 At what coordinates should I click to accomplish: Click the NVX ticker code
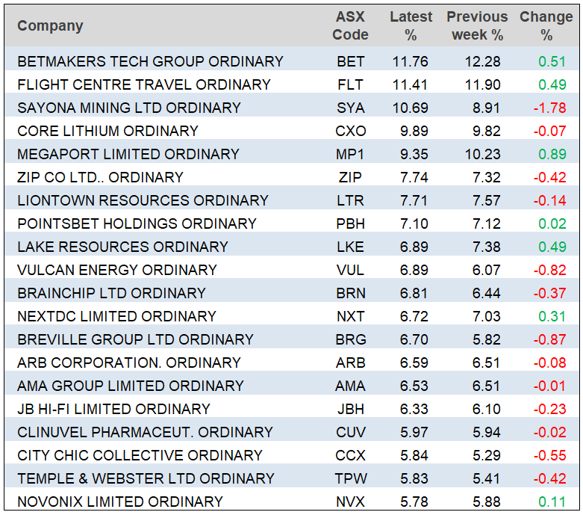point(350,502)
